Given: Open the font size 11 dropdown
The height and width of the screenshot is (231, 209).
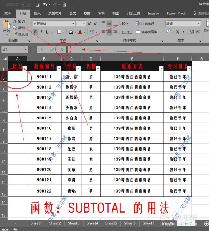Looking at the screenshot, I should pyautogui.click(x=84, y=24).
